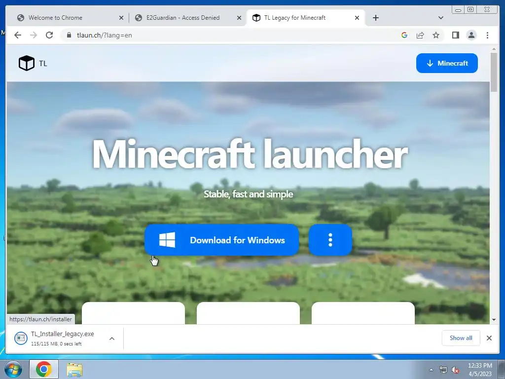The image size is (505, 379).
Task: Open the Google icon in address bar
Action: click(404, 35)
